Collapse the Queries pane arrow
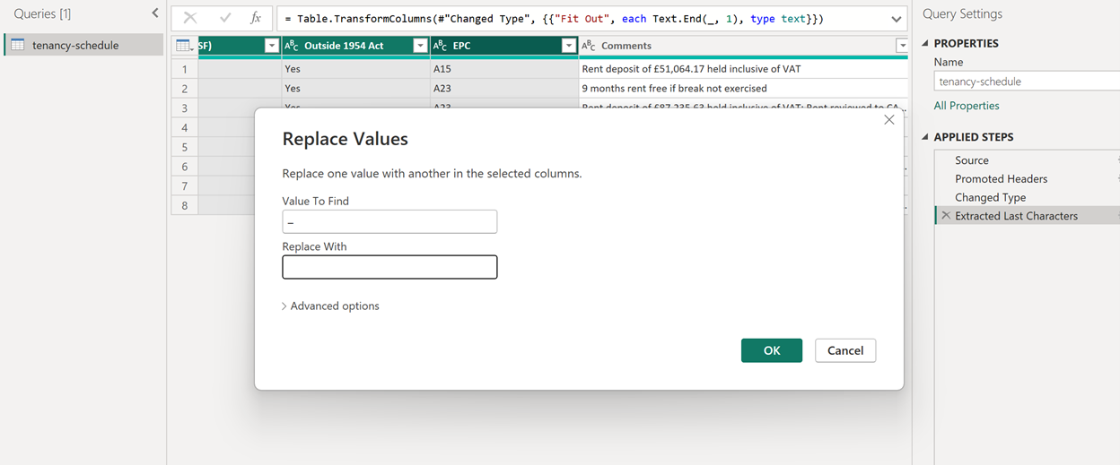The height and width of the screenshot is (465, 1120). point(154,13)
